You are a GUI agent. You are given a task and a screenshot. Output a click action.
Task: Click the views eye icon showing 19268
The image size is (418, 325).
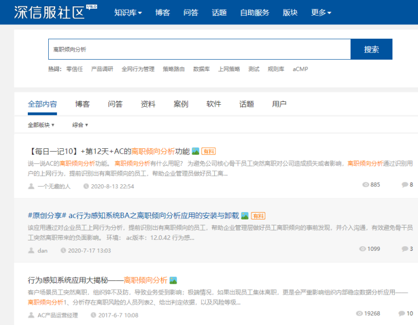(x=359, y=313)
